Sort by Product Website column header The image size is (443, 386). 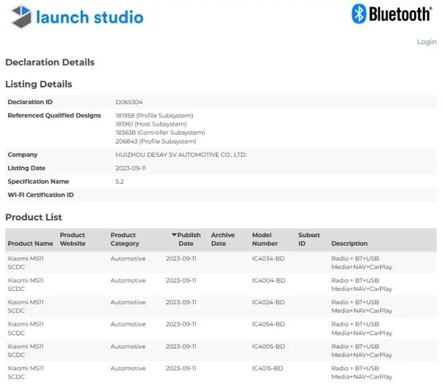73,239
